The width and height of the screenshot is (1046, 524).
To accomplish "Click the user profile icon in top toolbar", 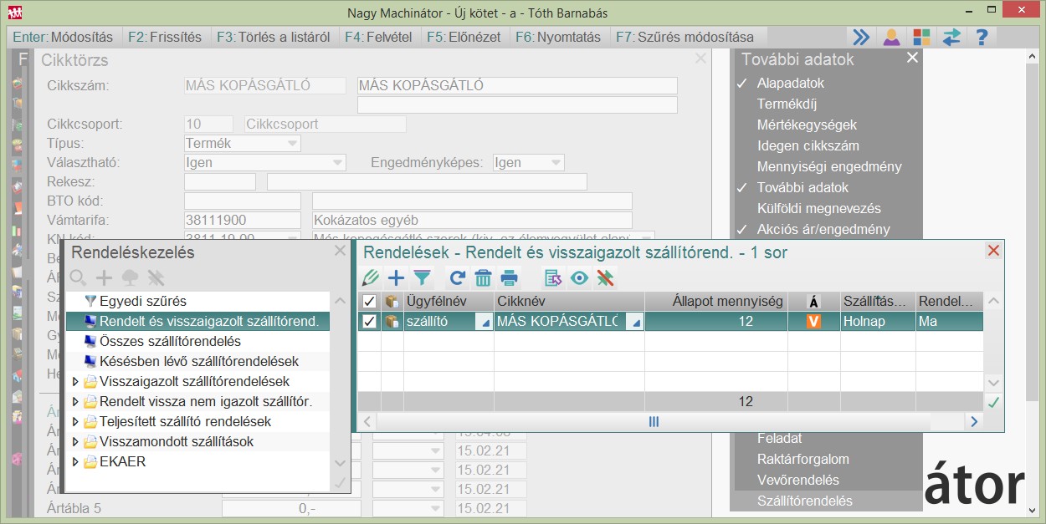I will 892,37.
